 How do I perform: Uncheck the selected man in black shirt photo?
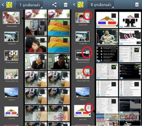[66, 57]
